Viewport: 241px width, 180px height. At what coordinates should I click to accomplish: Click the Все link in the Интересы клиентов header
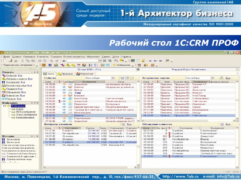[129, 124]
